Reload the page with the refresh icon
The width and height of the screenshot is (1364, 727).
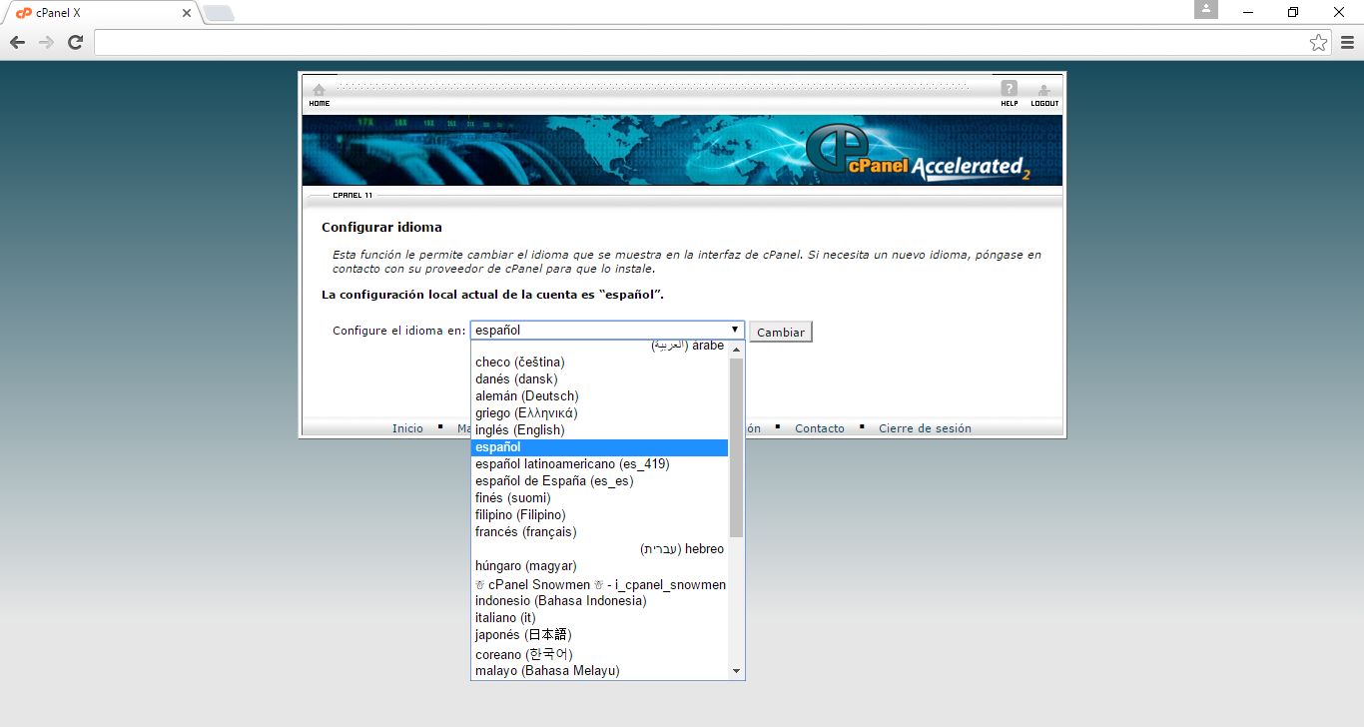[x=75, y=42]
